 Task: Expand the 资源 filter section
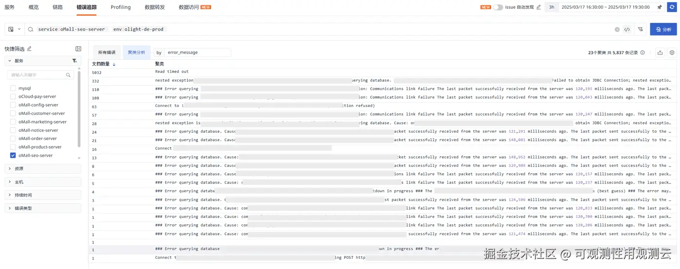coord(43,169)
